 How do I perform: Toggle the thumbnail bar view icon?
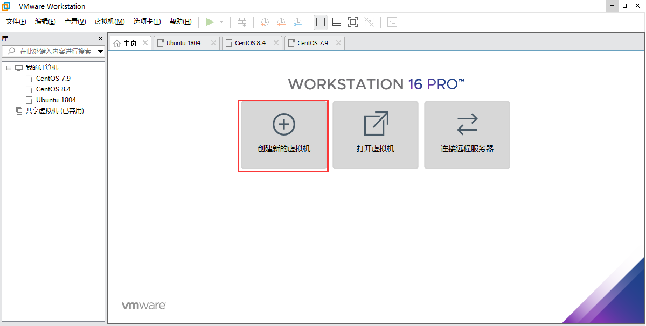(337, 22)
